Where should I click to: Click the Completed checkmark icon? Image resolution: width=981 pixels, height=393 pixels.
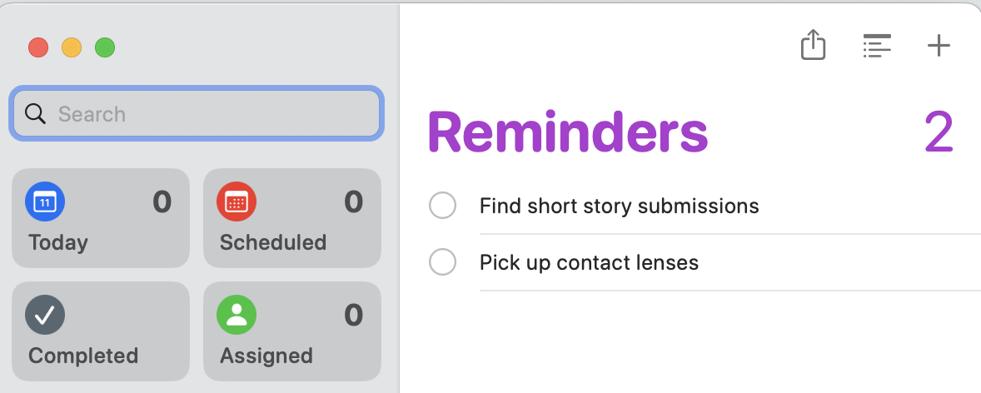[x=45, y=315]
